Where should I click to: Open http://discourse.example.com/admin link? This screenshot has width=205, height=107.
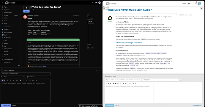click(129, 43)
